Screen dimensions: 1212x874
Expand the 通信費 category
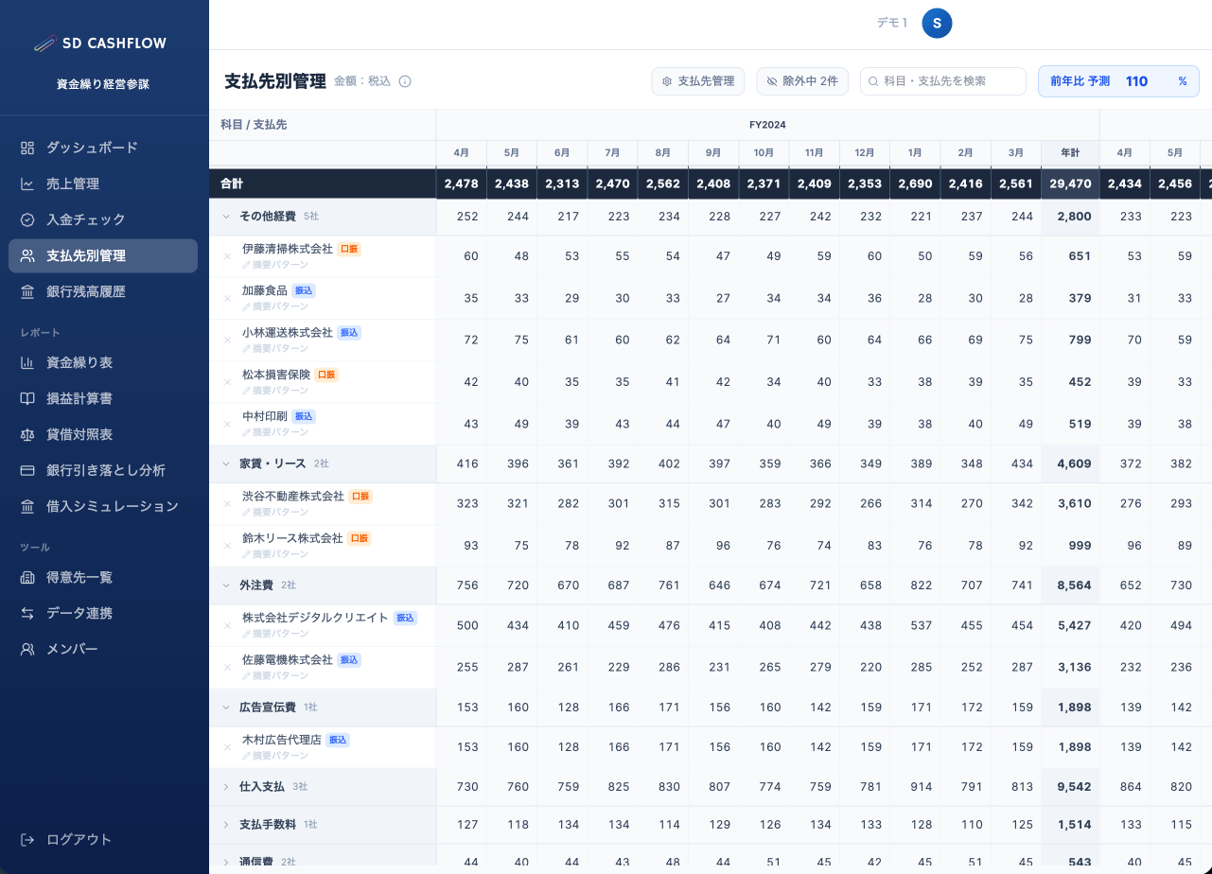(x=226, y=863)
